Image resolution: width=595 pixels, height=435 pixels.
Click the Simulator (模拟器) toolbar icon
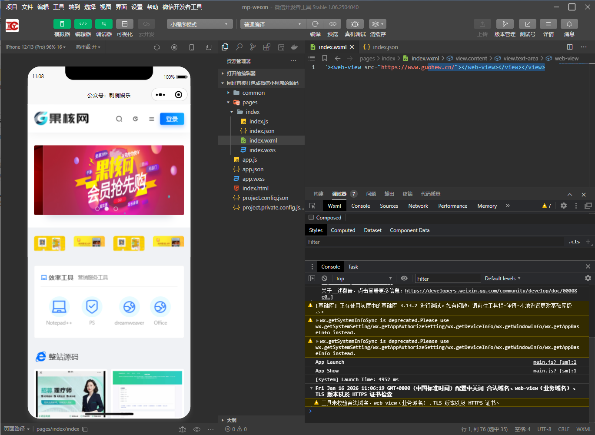(x=62, y=24)
